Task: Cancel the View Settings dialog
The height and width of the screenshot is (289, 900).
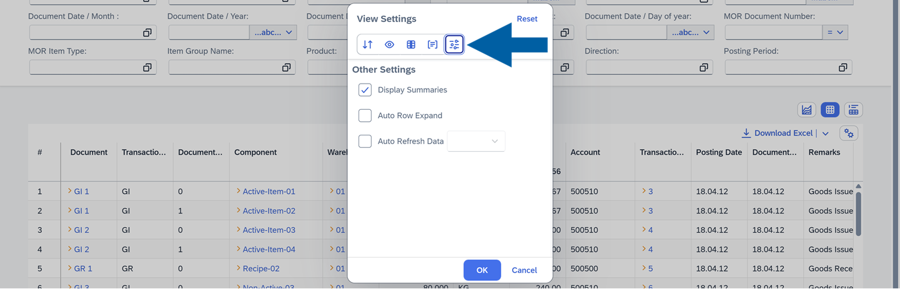Action: pos(524,270)
